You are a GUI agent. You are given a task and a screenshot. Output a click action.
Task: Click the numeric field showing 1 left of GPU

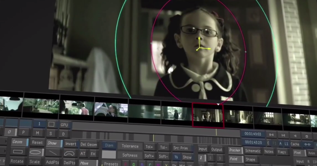[39, 124]
